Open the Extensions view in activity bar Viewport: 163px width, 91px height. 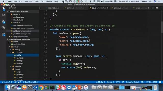pyautogui.click(x=3, y=34)
